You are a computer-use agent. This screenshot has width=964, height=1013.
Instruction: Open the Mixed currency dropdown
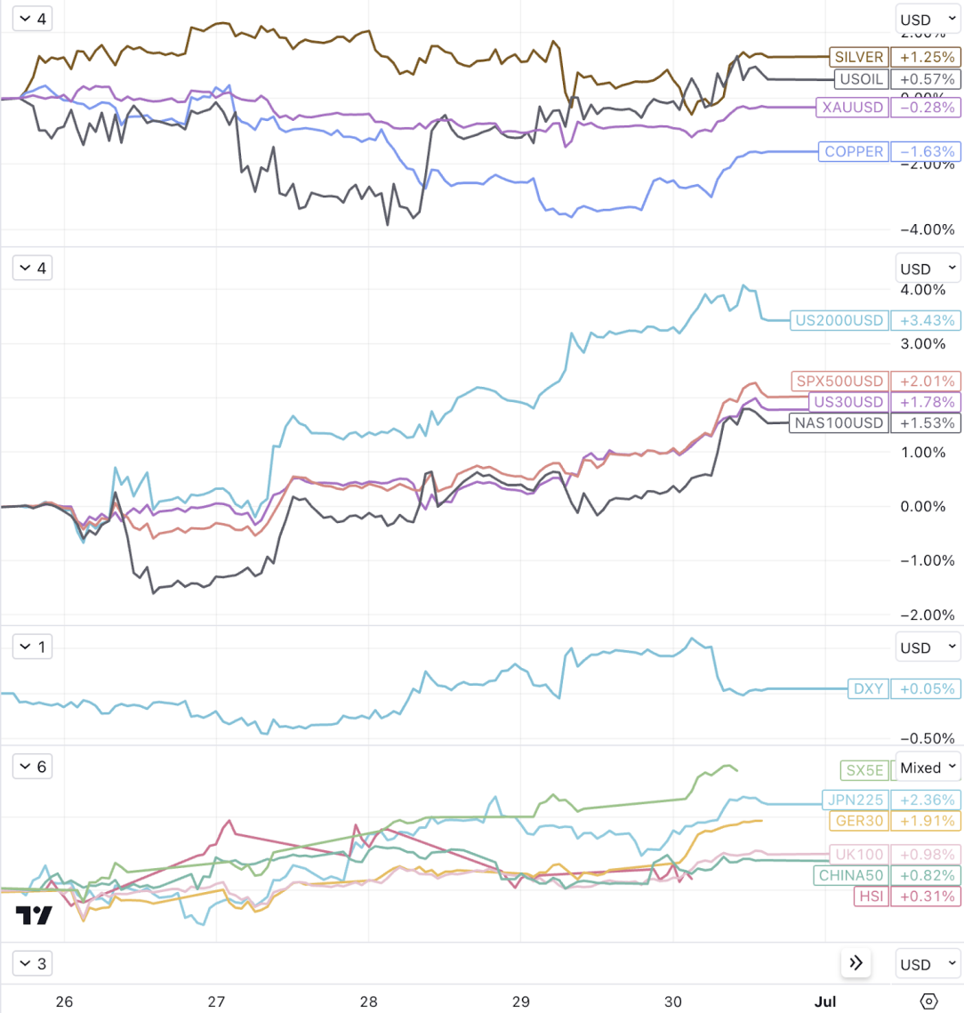tap(928, 767)
